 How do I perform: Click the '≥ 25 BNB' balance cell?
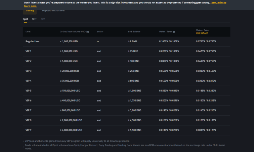point(133,51)
